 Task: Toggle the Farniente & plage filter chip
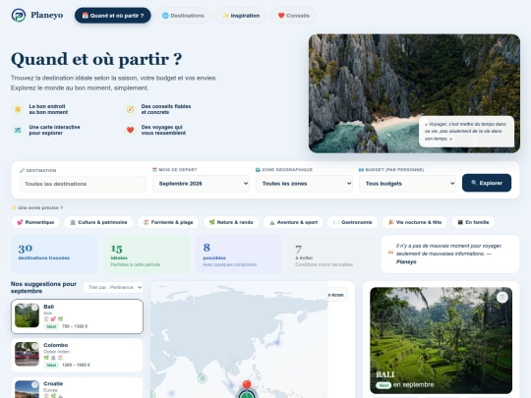pos(168,222)
